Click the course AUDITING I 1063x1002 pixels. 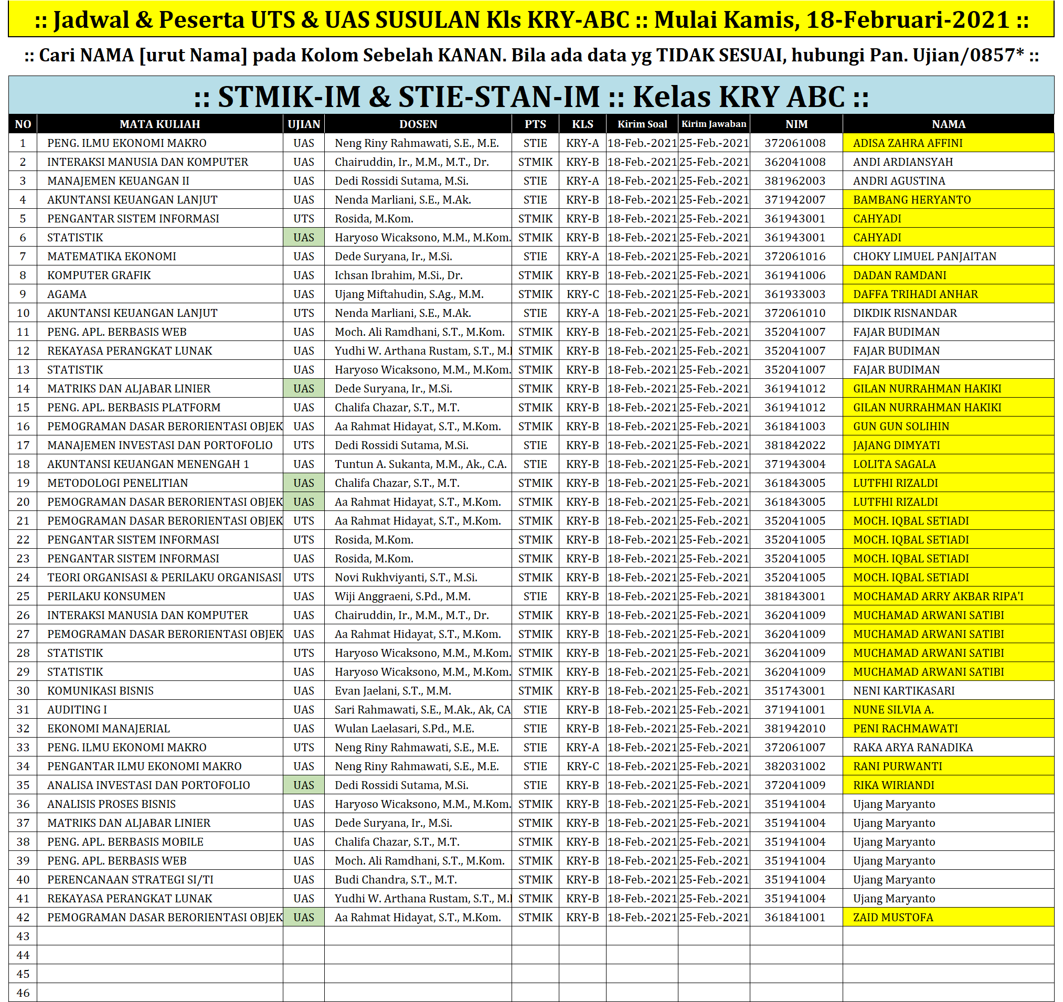77,710
